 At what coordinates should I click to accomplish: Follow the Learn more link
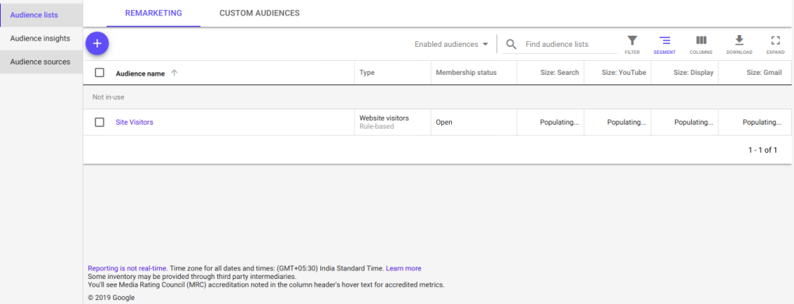coord(403,268)
